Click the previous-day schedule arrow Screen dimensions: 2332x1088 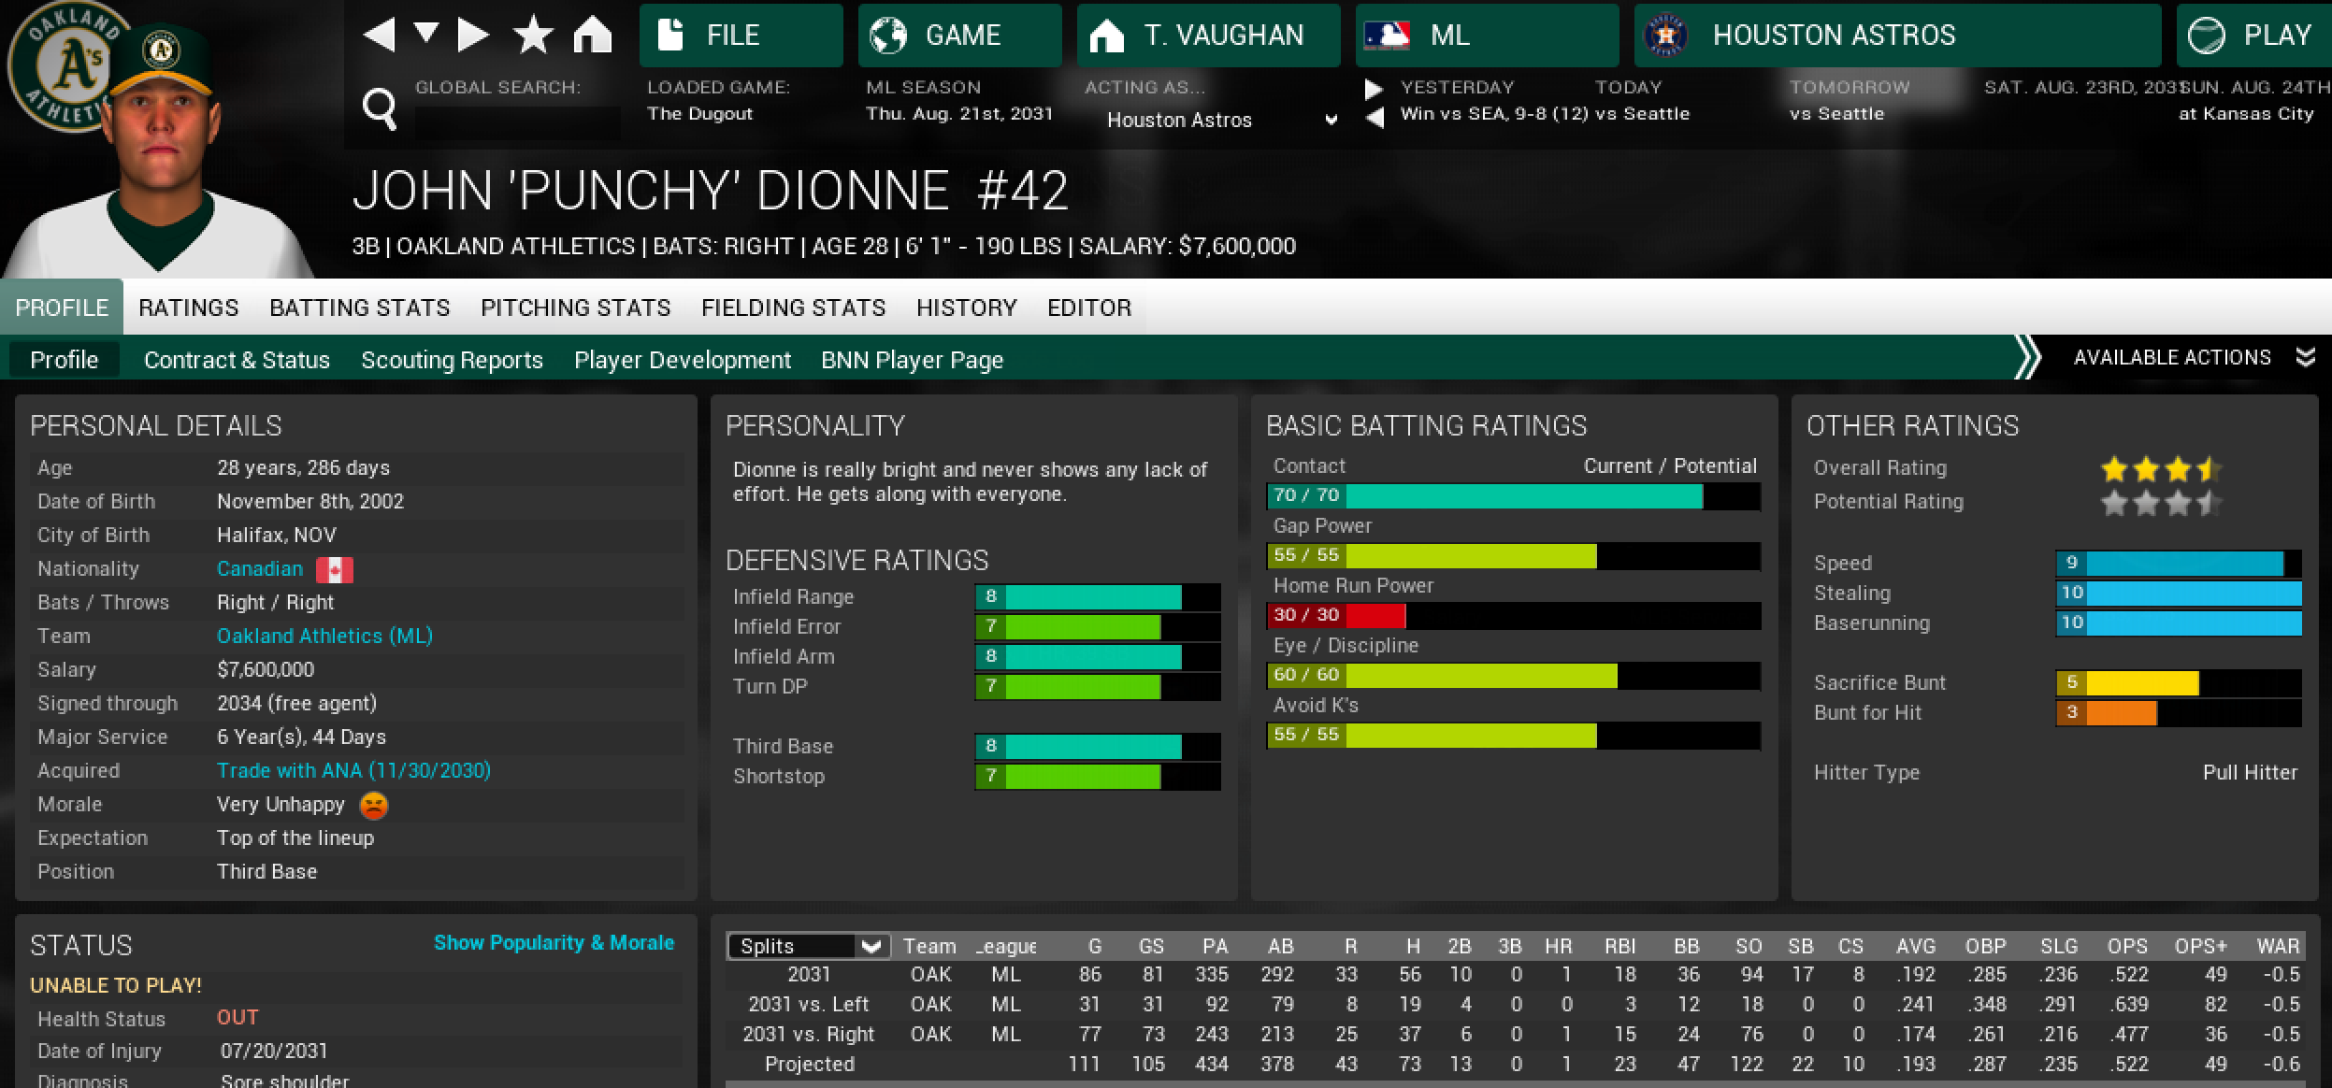pyautogui.click(x=1374, y=119)
